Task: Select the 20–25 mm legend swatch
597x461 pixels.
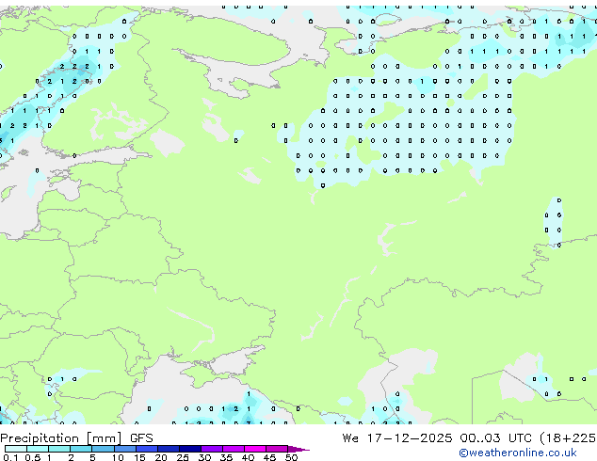Action: (169, 449)
